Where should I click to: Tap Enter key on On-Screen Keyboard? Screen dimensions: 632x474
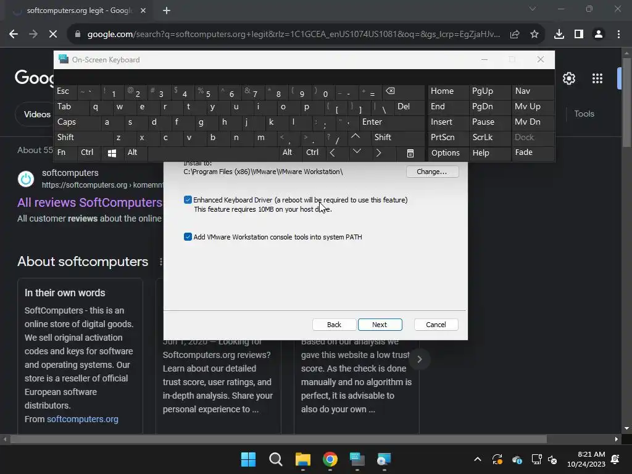click(392, 122)
